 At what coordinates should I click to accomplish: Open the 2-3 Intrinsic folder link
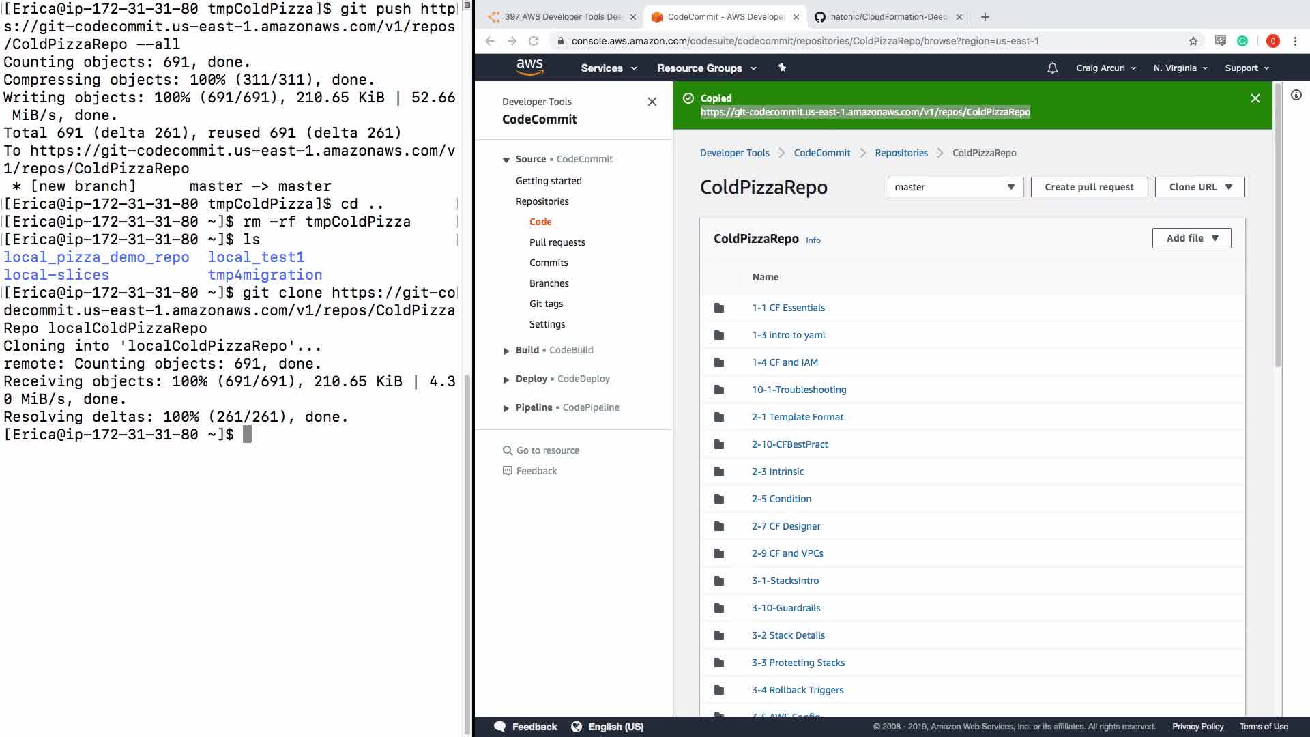(777, 472)
